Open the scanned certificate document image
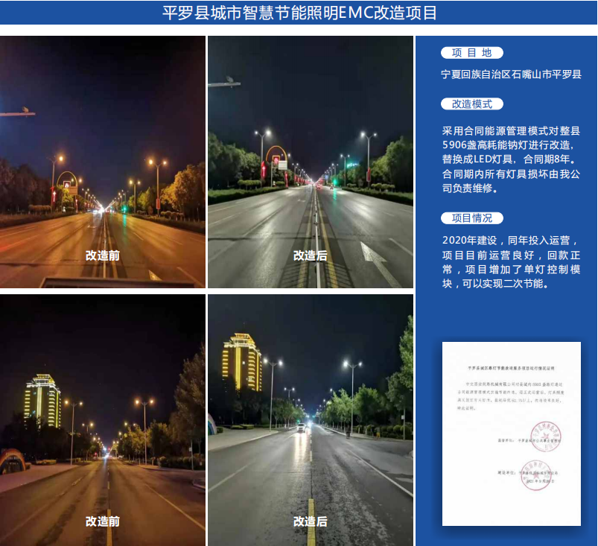 510,434
